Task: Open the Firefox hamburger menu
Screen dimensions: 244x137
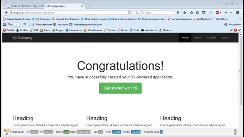Action: click(238, 13)
